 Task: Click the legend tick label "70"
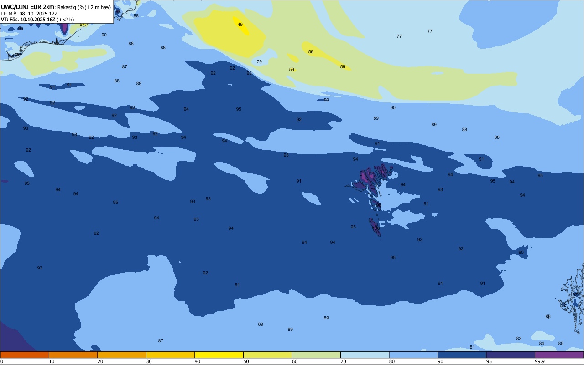pos(344,361)
